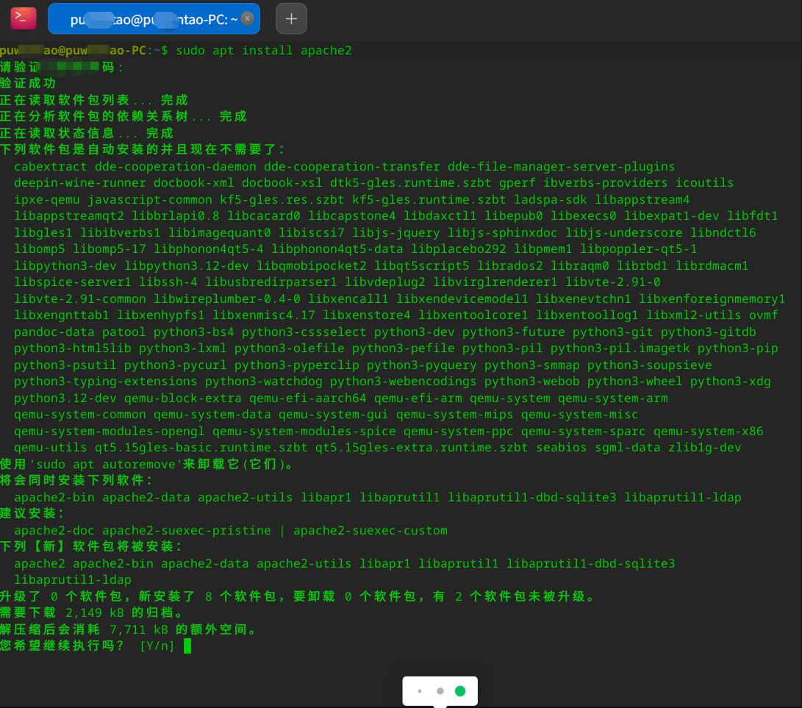Viewport: 802px width, 708px height.
Task: Open a new terminal tab with plus button
Action: 292,19
